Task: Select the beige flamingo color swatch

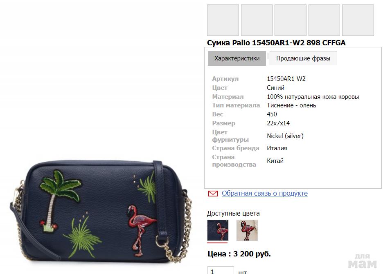Action: point(247,230)
